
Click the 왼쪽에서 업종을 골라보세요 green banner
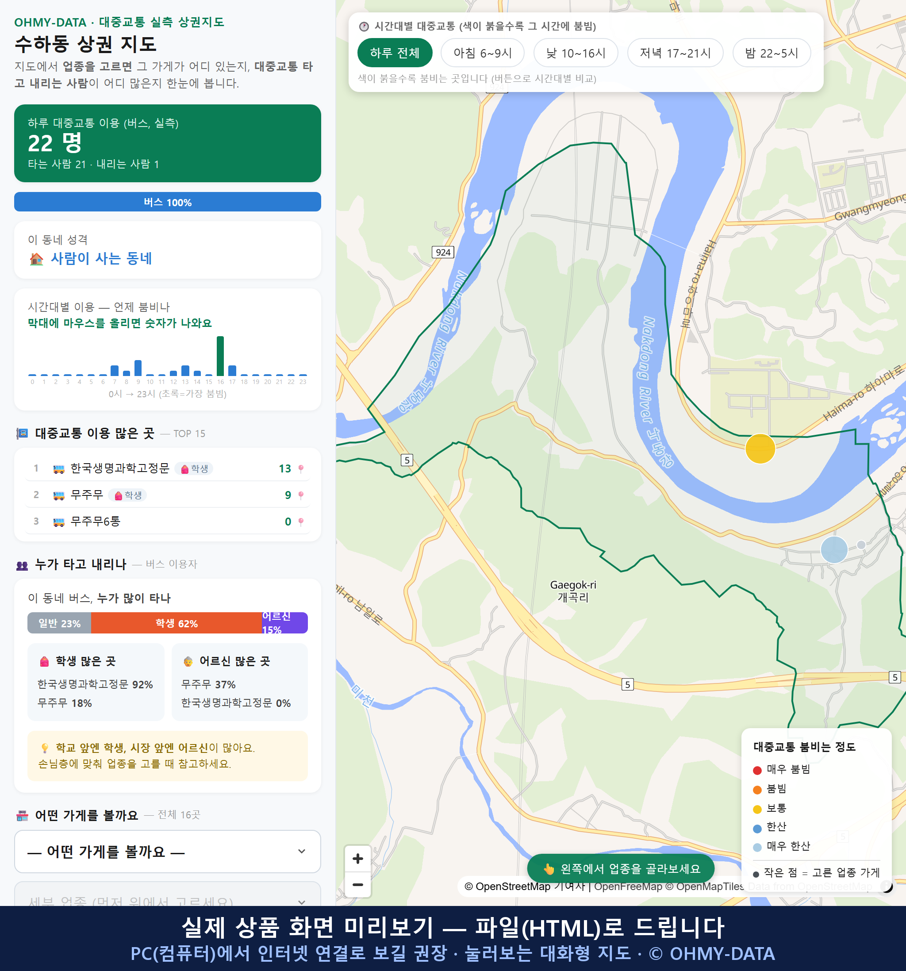[620, 868]
